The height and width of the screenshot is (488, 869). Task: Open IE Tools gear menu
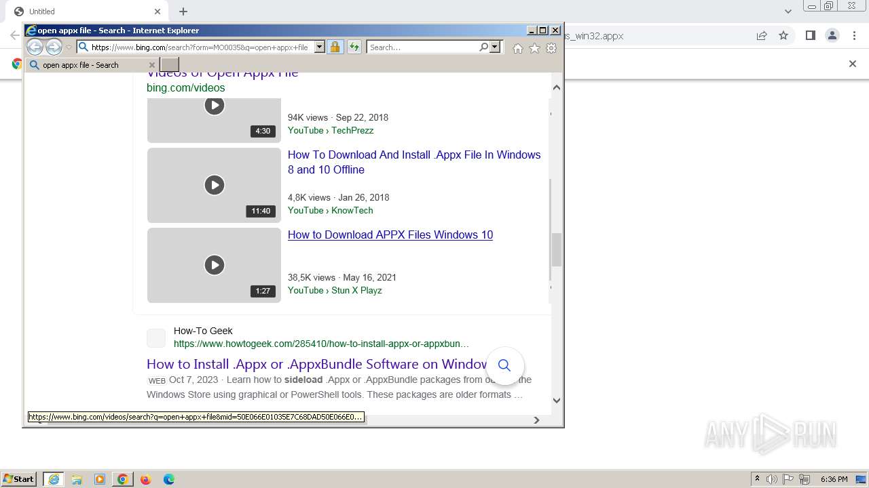(x=551, y=48)
